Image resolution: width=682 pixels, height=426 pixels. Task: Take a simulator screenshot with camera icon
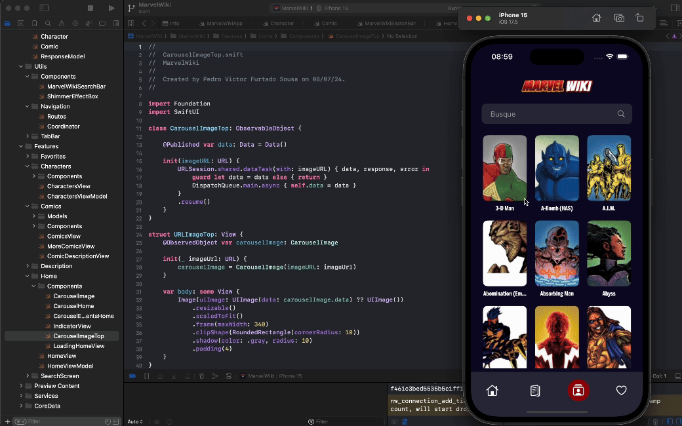619,18
